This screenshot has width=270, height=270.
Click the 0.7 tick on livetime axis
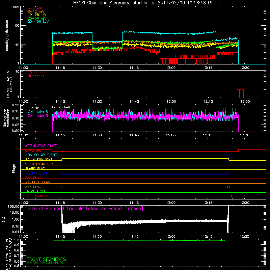tap(17, 256)
